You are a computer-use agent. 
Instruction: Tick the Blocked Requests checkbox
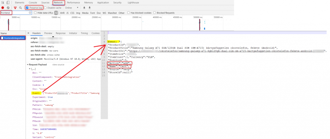pyautogui.click(x=155, y=13)
